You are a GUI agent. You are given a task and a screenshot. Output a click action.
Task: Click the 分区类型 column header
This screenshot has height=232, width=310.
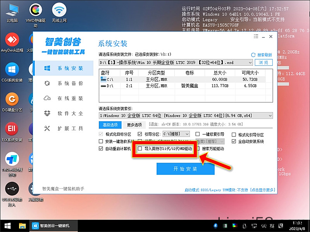click(156, 73)
